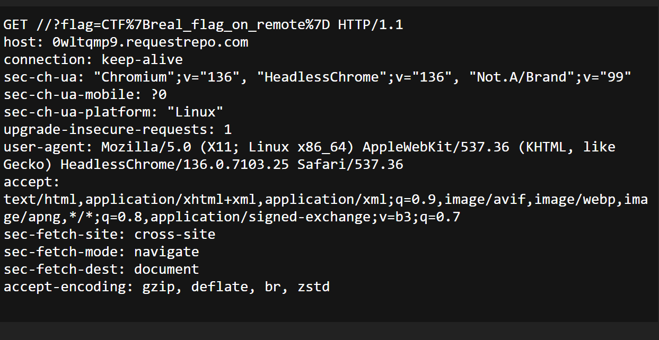Click the HTTP/1.1 protocol text
The image size is (659, 340).
[x=371, y=24]
